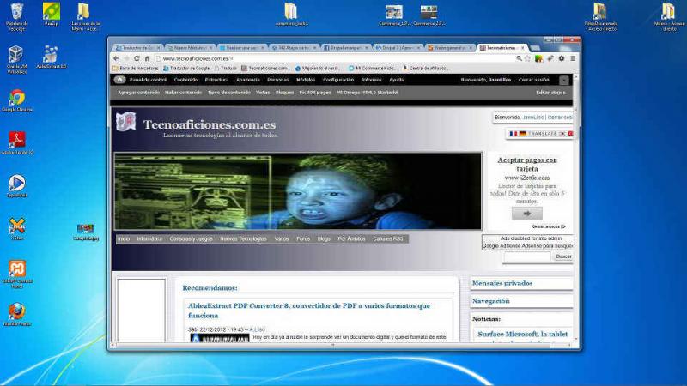This screenshot has width=687, height=386.
Task: Open Oracle VM VirtualBox desktop icon
Action: [16, 59]
